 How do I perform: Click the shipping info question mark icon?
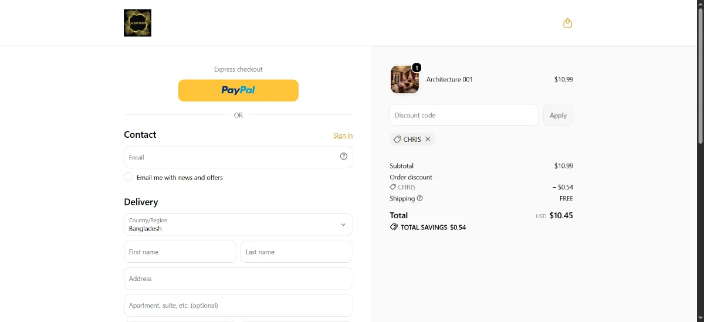click(x=419, y=198)
